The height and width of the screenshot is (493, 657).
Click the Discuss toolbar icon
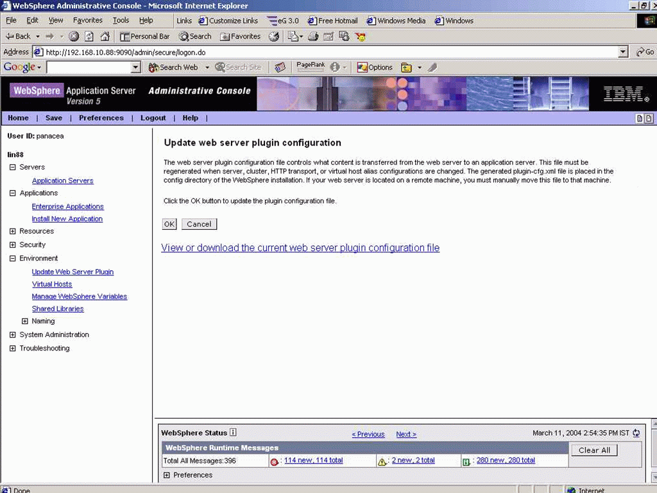[344, 37]
